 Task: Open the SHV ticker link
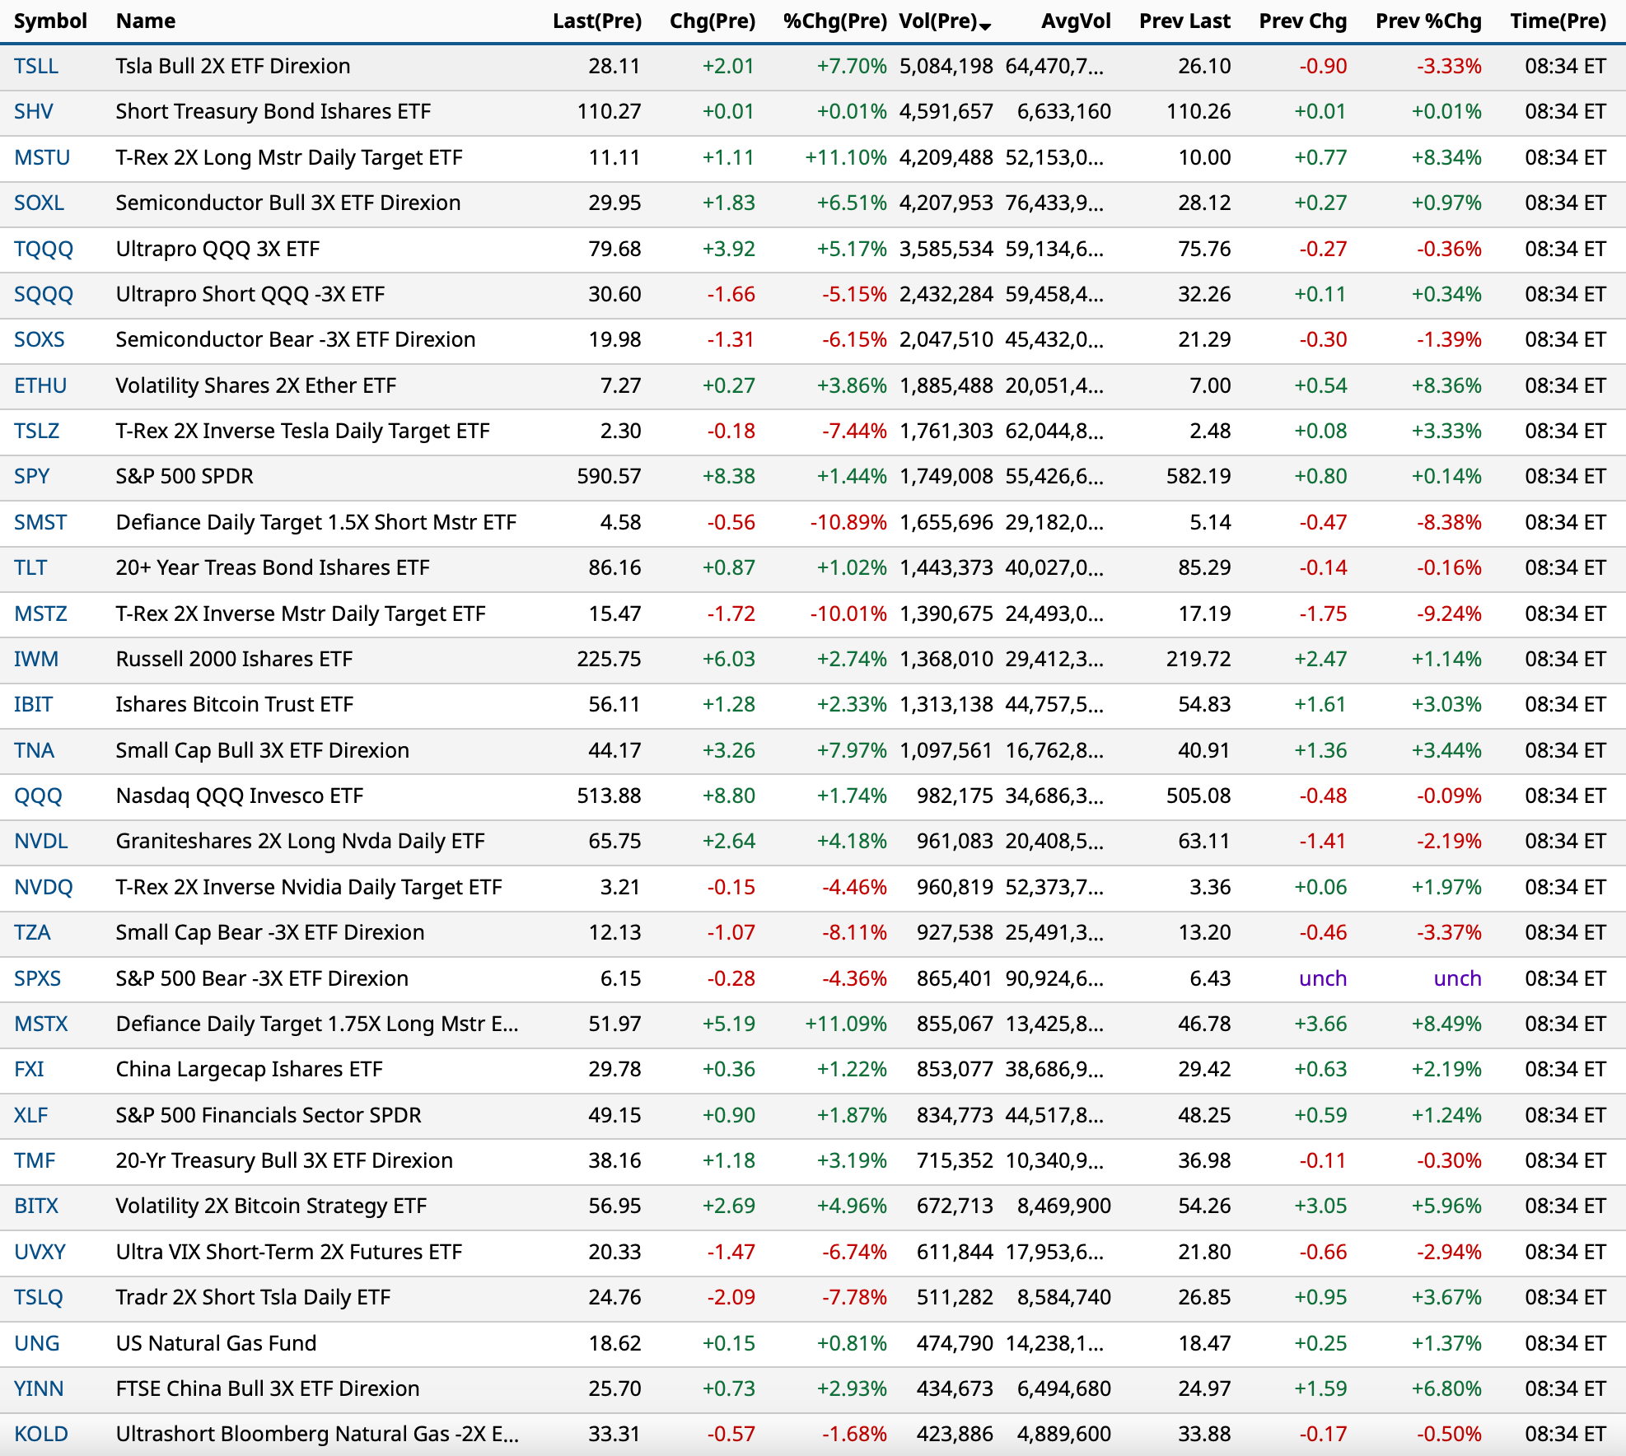pos(34,111)
